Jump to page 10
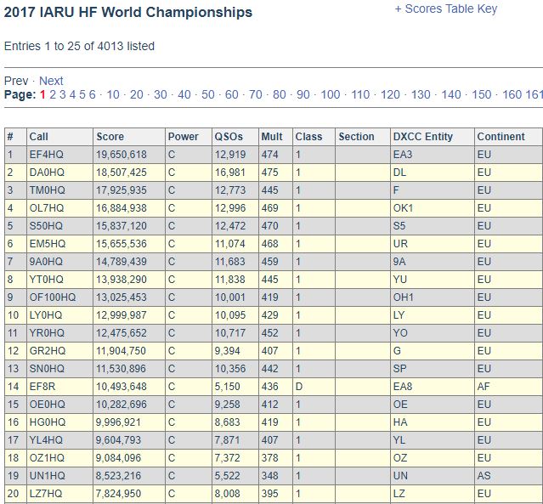The image size is (543, 504). click(113, 94)
